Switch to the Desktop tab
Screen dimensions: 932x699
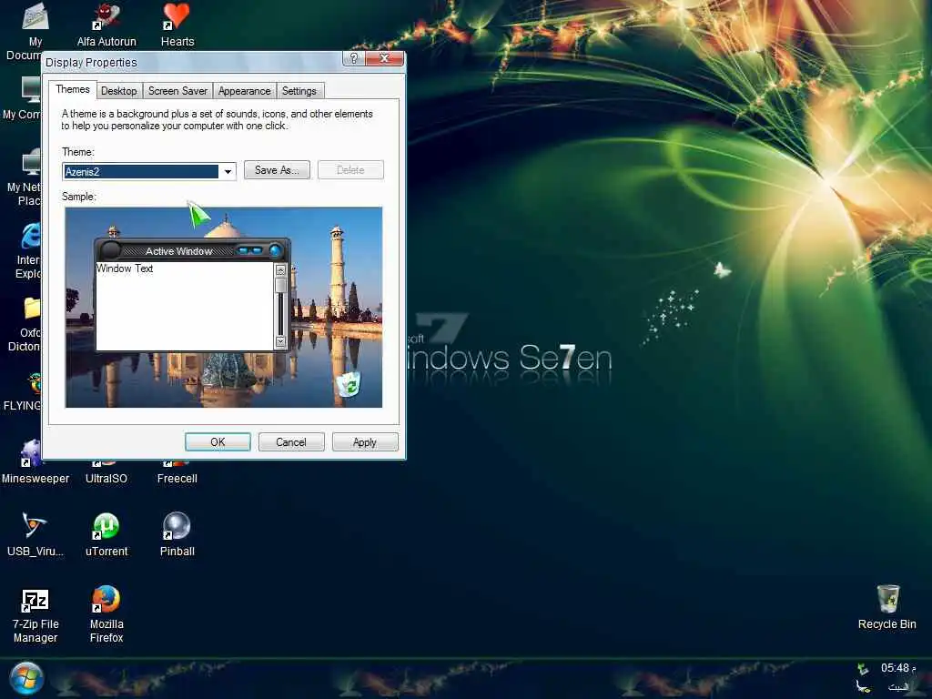coord(119,91)
